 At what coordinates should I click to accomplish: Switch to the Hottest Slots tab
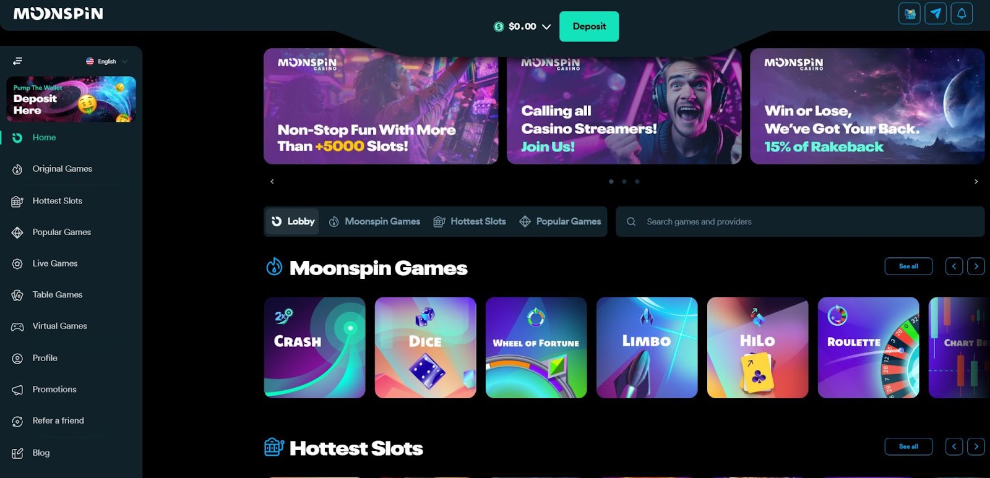[470, 221]
